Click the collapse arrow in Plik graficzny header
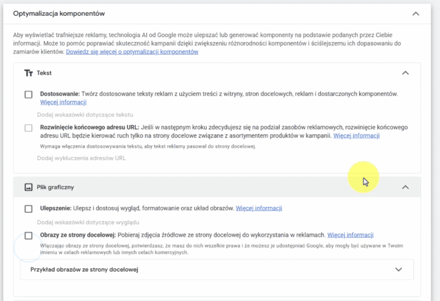The image size is (440, 301). (405, 187)
